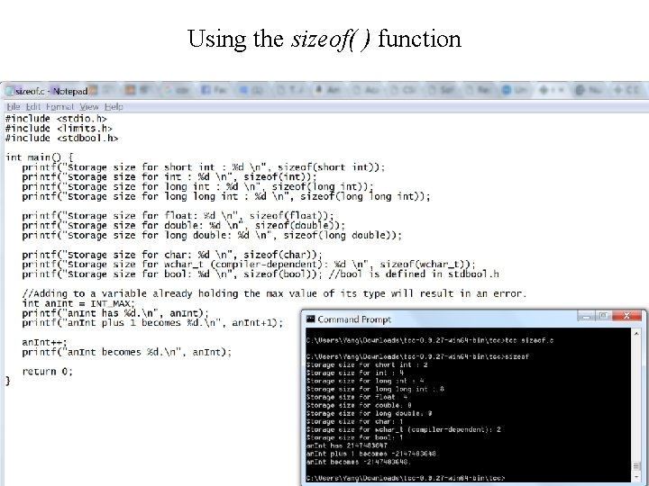Image resolution: width=649 pixels, height=486 pixels.
Task: Click the 'Storage size for float: 4' output
Action: pyautogui.click(x=357, y=397)
